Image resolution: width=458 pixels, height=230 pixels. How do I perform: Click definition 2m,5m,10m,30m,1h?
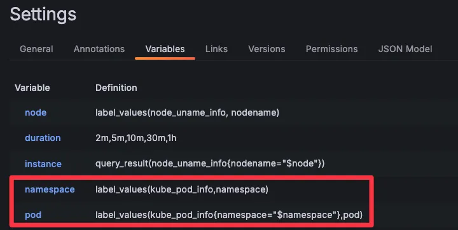(136, 138)
